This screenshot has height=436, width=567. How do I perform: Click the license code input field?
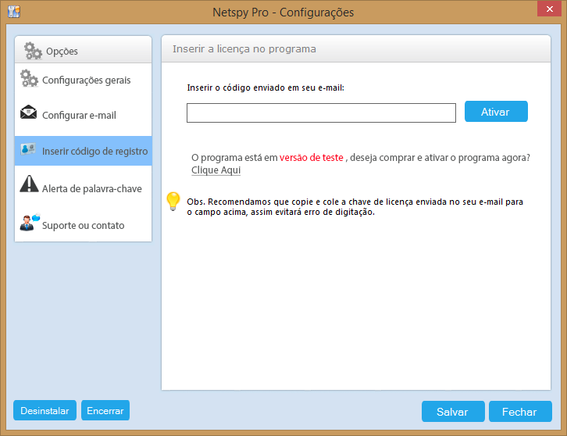pos(321,113)
